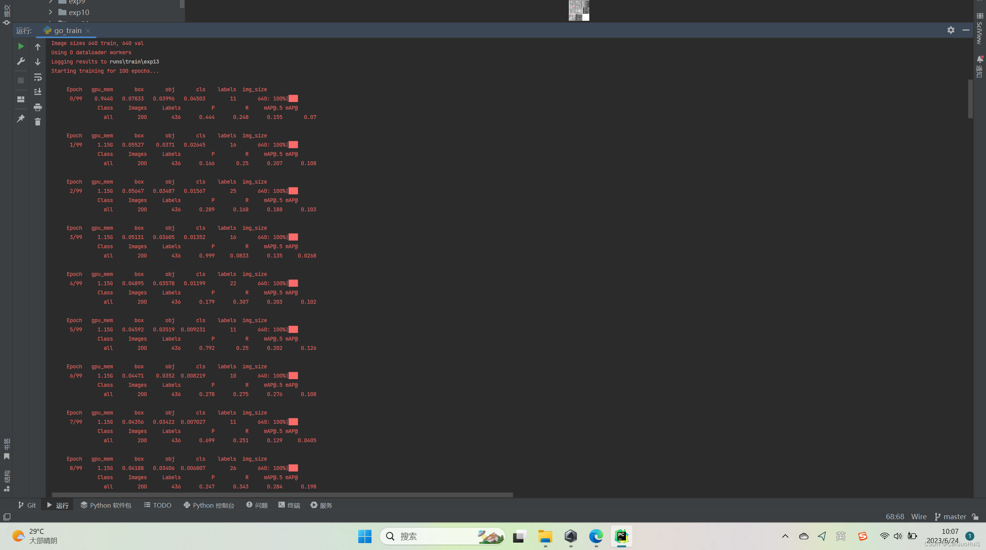Toggle soft-wrap in the console

coord(38,77)
